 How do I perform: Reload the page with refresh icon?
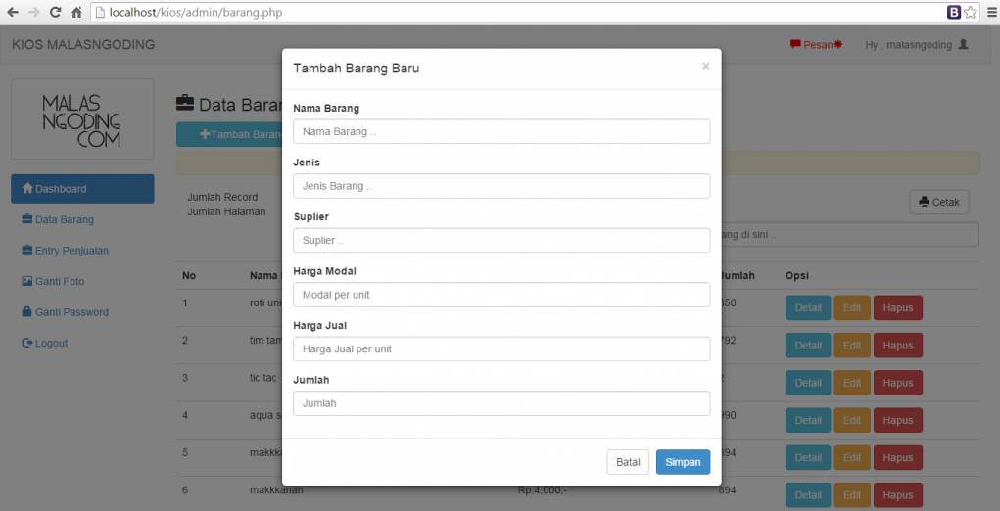55,13
